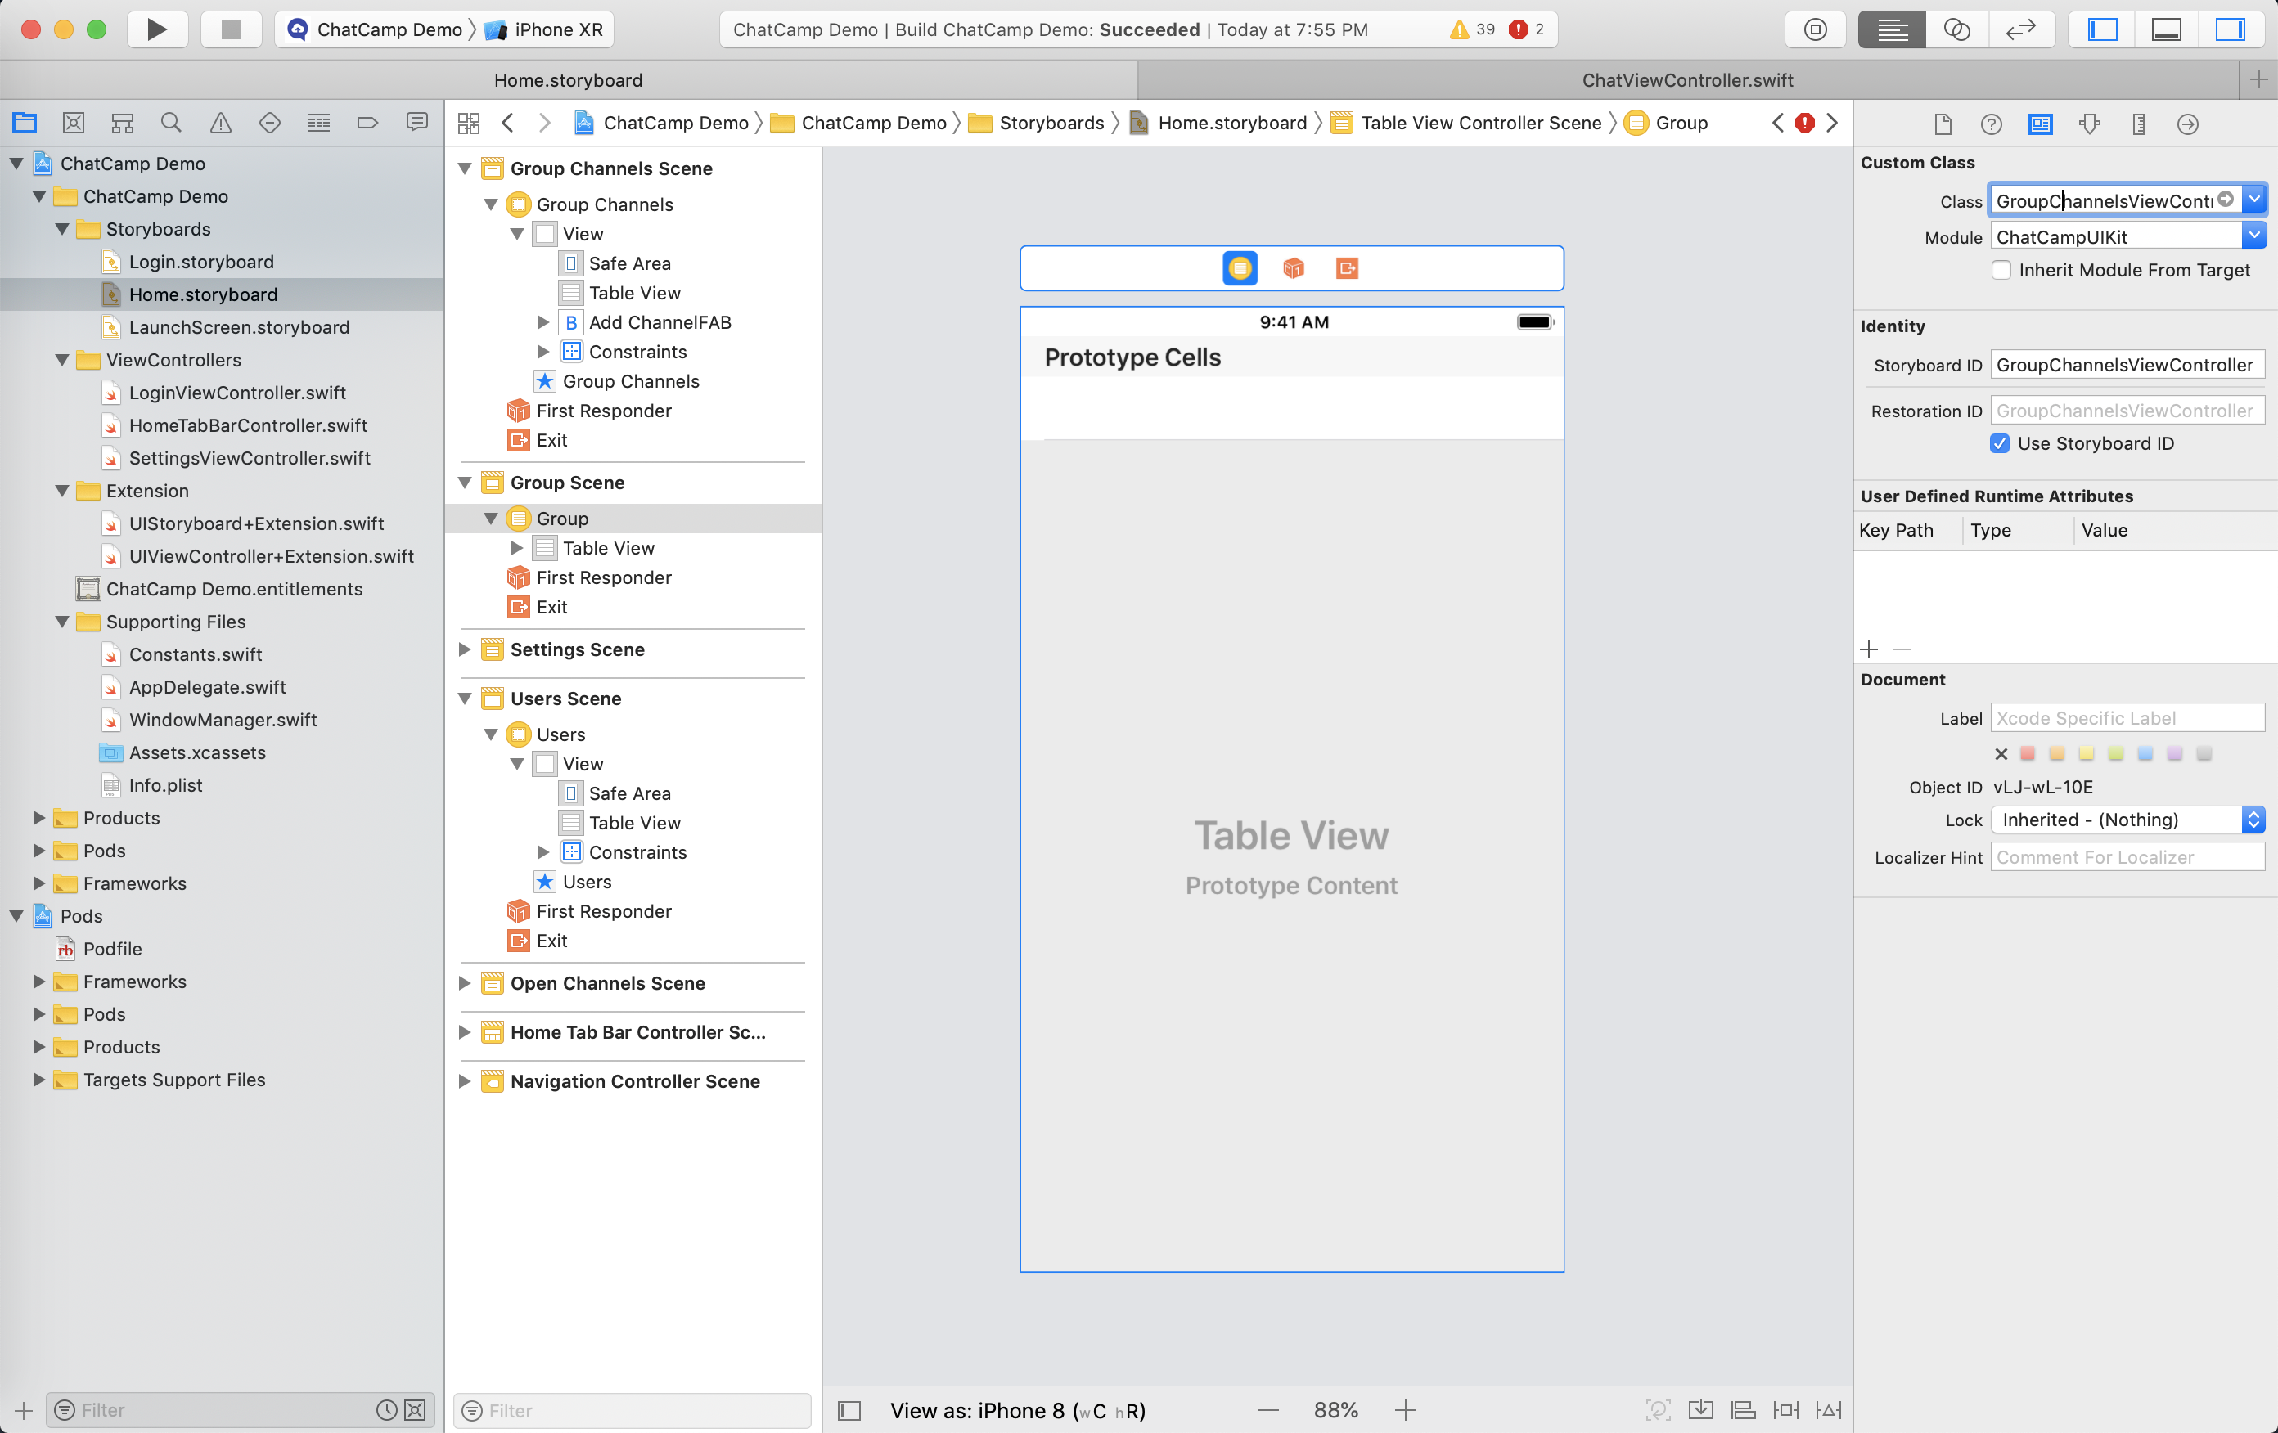This screenshot has width=2278, height=1433.
Task: Select GroupChannelsViewController class dropdown
Action: point(2255,200)
